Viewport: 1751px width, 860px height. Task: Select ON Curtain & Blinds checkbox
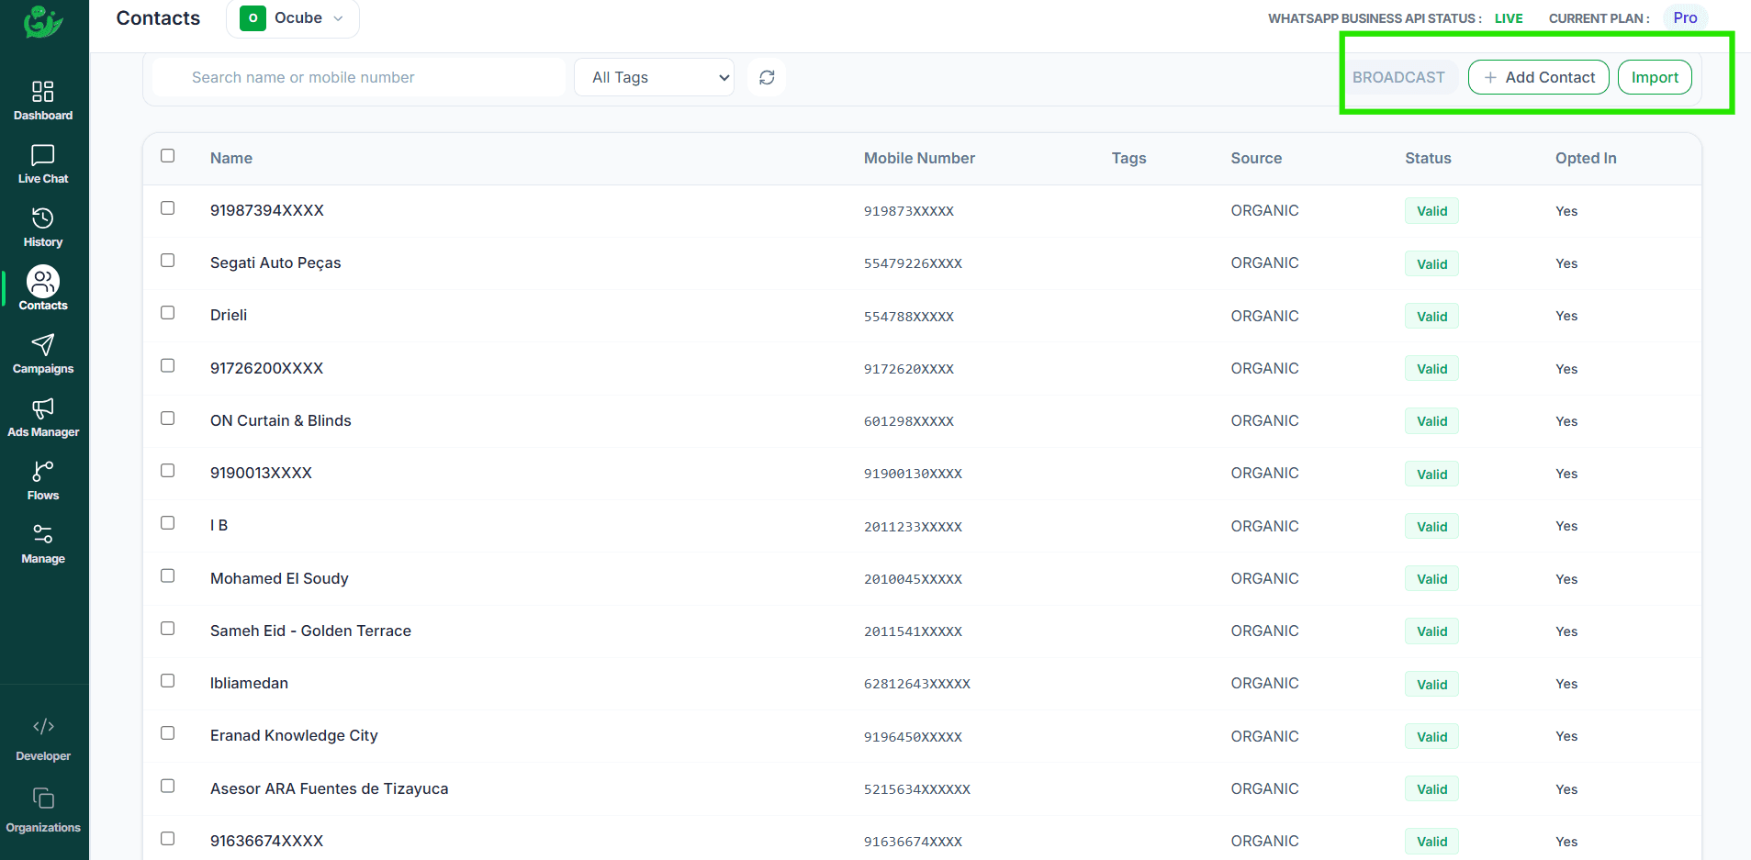pos(167,419)
